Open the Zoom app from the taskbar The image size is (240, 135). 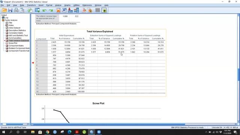99,132
